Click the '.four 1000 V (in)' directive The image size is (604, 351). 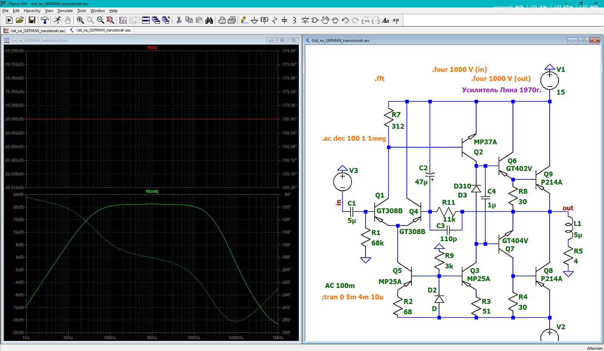point(460,70)
